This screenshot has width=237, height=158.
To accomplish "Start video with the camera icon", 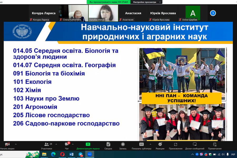I will point(8,145).
